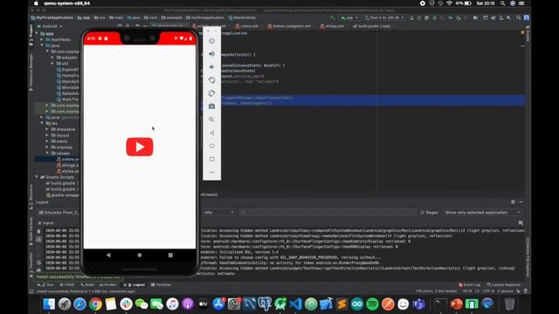Open 'Show only selected application' dropdown
Screen dimensions: 559x314
point(482,212)
